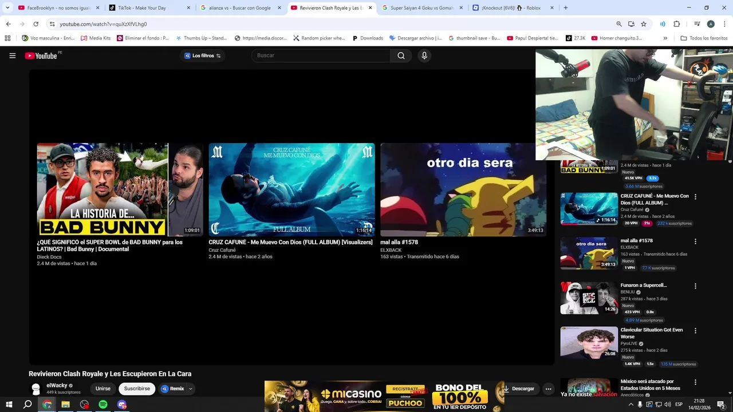Open the Voz masculina bookmark
This screenshot has height=412, width=733.
[48, 38]
